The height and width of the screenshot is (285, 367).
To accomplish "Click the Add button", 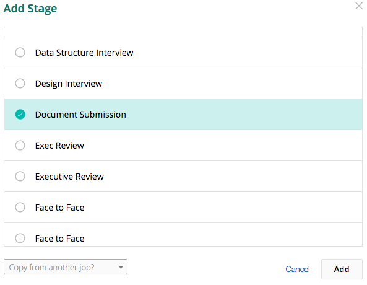I will pos(342,269).
